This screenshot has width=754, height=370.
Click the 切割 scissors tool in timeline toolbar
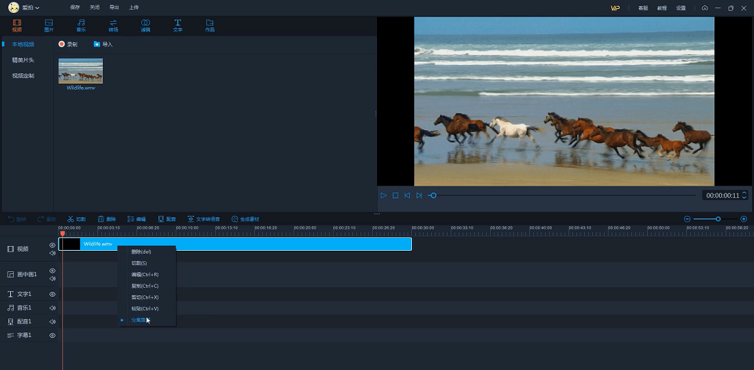pos(76,219)
